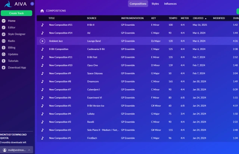Click the COMPOSITIONS breadcrumb label
Screen dimensions: 239x154
[56, 11]
